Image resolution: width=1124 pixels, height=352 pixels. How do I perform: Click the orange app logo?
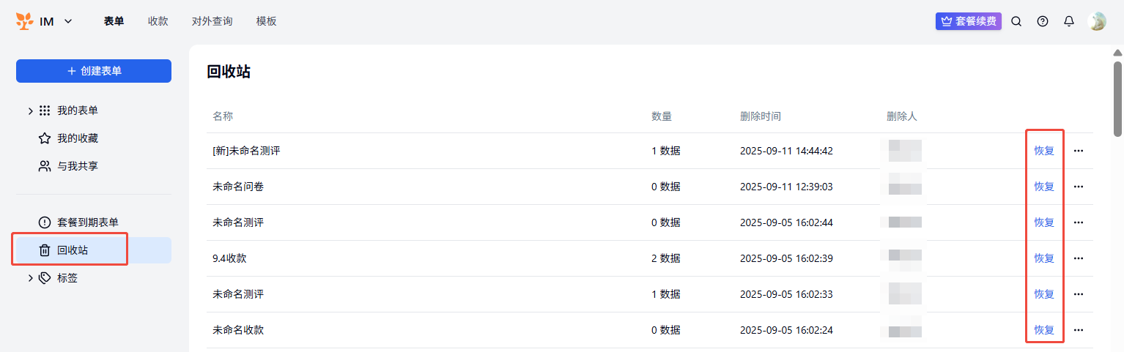click(25, 21)
